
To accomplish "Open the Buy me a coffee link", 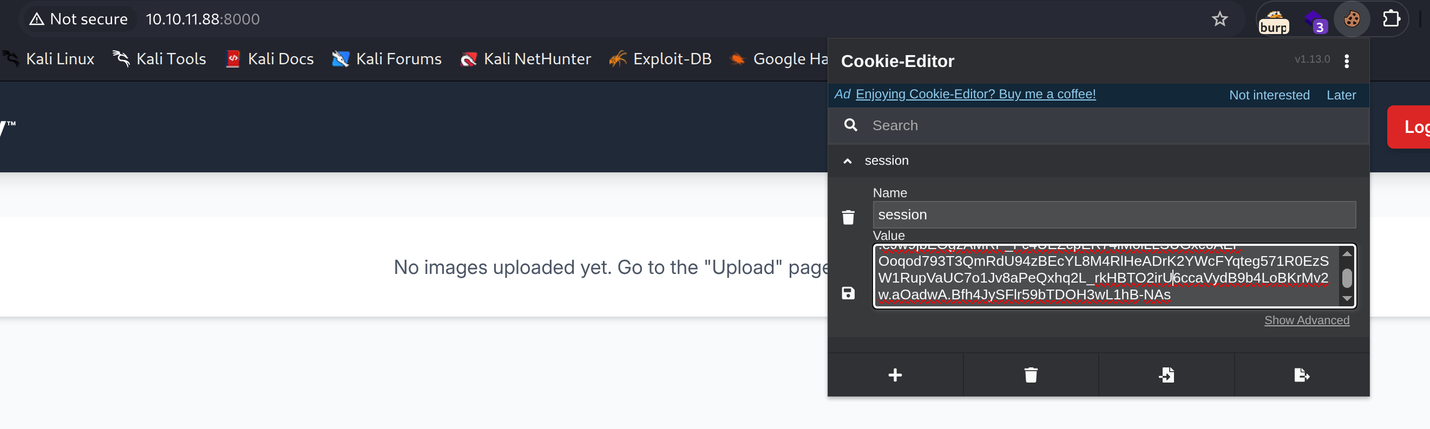I will pos(975,94).
